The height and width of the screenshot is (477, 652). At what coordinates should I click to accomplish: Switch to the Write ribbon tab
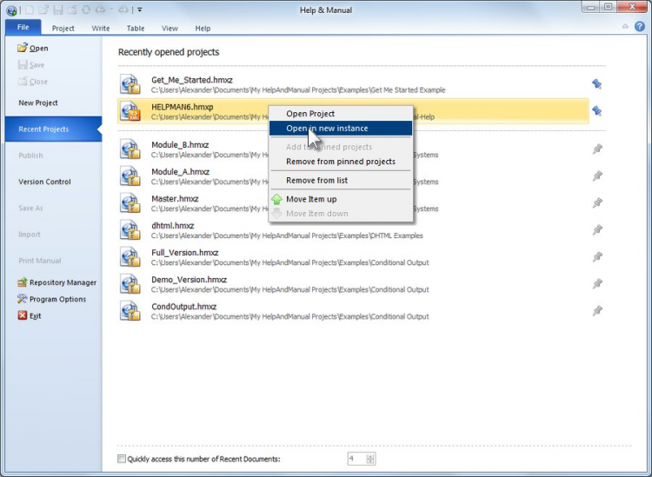click(101, 29)
